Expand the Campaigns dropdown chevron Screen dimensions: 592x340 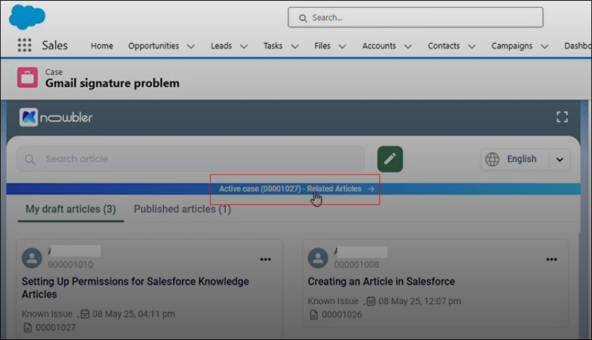point(545,46)
